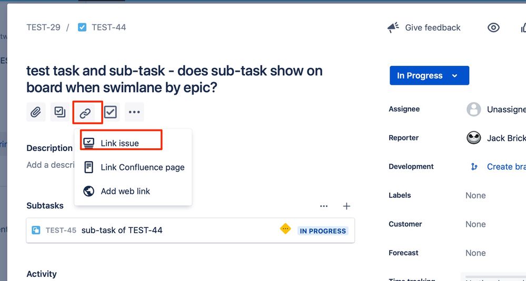Click the TEST-44 task type icon

pyautogui.click(x=82, y=27)
